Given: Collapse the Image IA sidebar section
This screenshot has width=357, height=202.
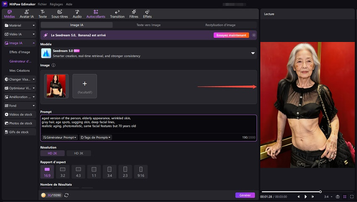Looking at the screenshot, I should pos(20,43).
